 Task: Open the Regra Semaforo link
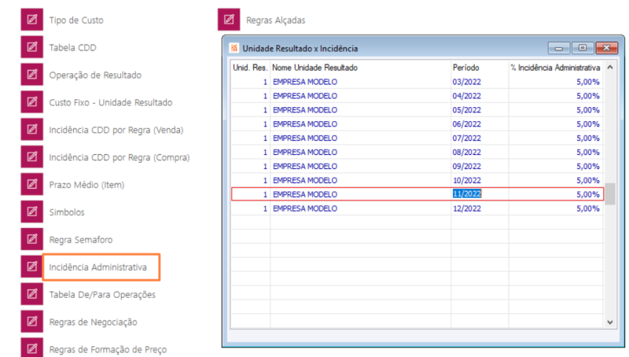coord(81,240)
